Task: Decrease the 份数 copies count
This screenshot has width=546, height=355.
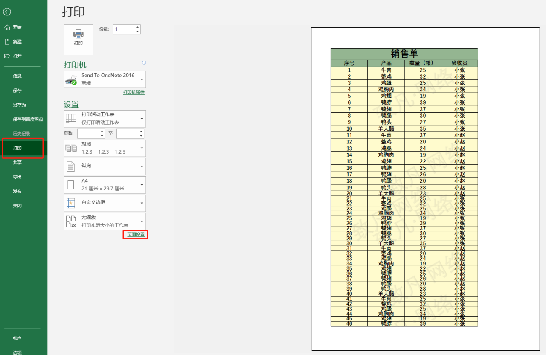Action: tap(138, 32)
